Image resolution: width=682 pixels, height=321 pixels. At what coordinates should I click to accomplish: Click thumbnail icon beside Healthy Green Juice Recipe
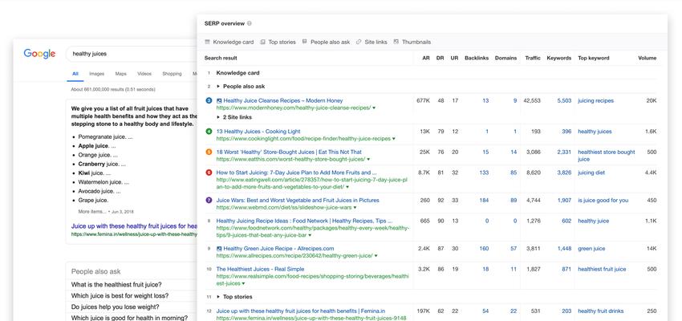coord(219,248)
